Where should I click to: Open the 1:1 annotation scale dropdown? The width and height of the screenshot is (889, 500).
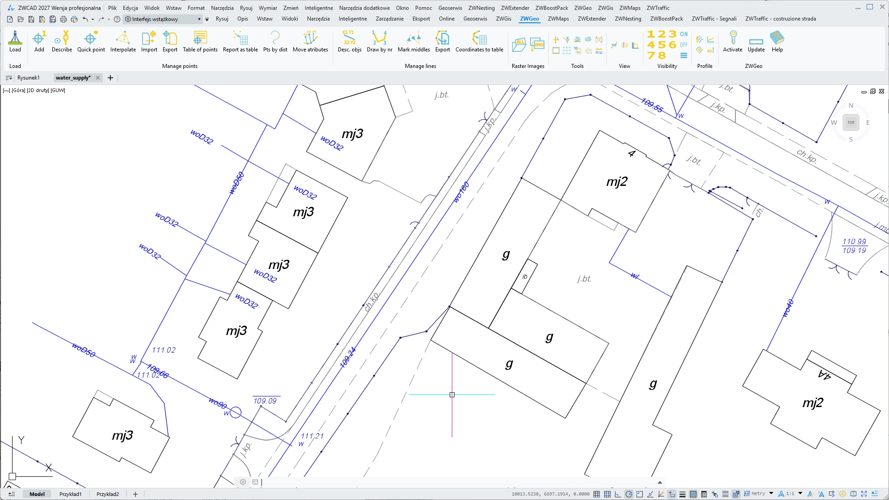tap(800, 494)
